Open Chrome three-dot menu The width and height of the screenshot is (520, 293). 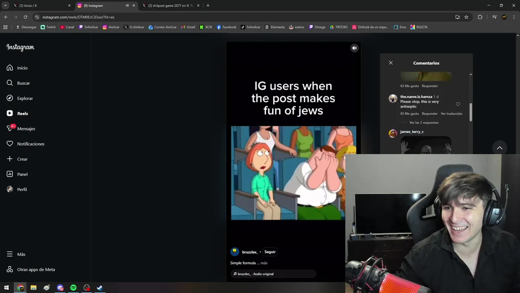click(x=514, y=17)
